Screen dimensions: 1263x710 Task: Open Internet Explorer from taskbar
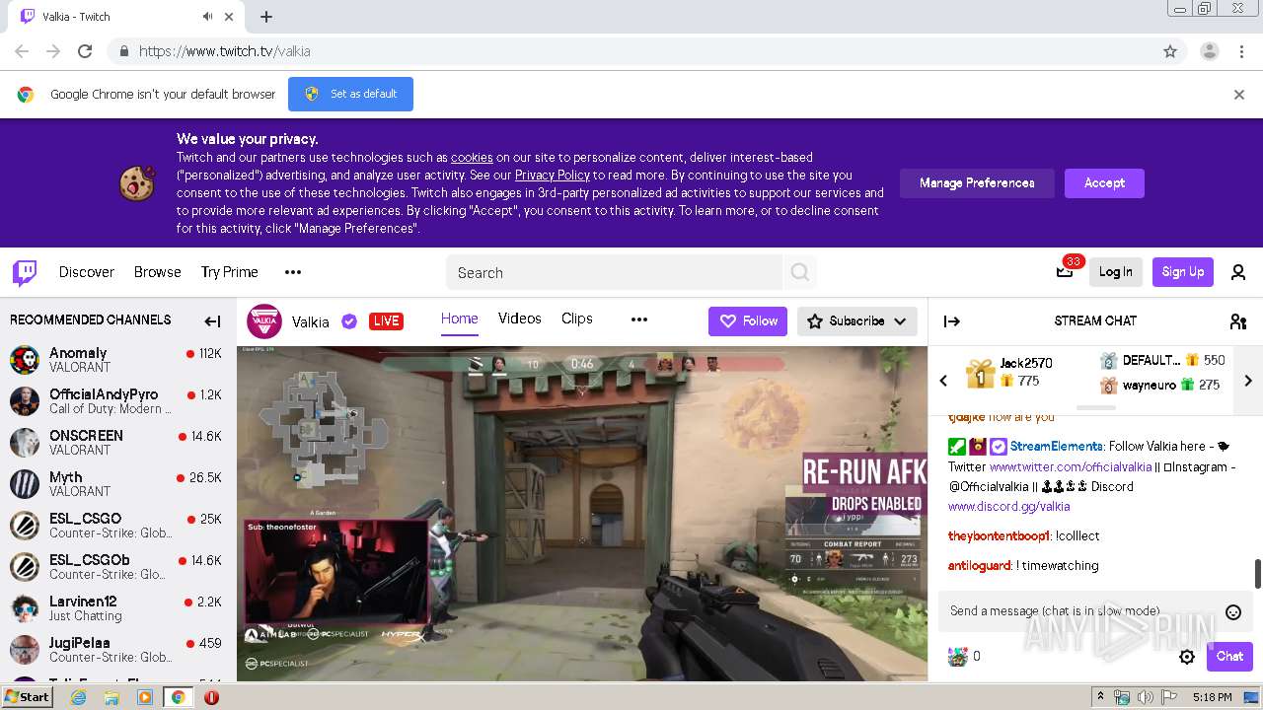click(78, 697)
